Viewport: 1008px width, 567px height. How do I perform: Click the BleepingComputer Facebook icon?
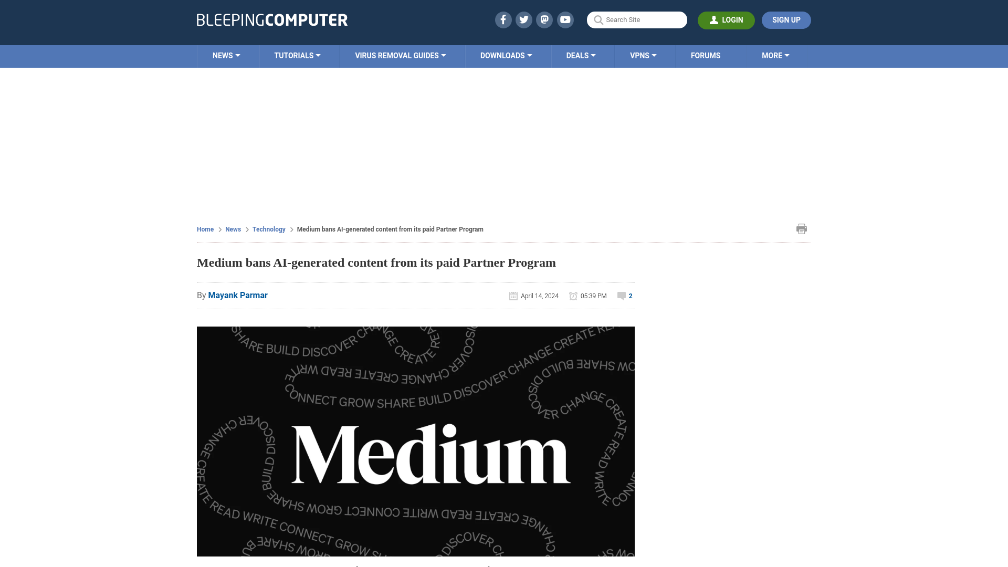click(x=502, y=19)
